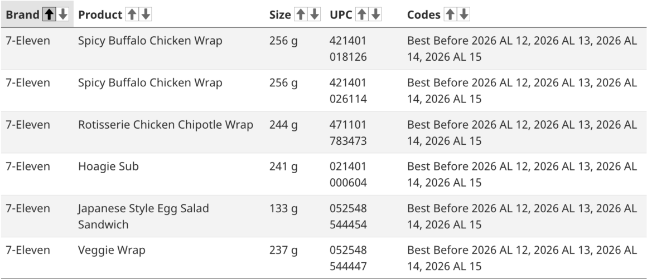Click the Veggie Wrap product name
This screenshot has width=647, height=279.
click(112, 250)
